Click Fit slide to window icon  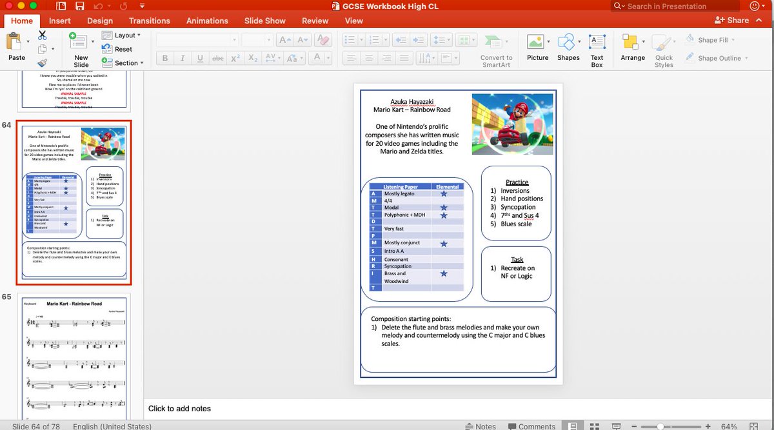tap(755, 426)
